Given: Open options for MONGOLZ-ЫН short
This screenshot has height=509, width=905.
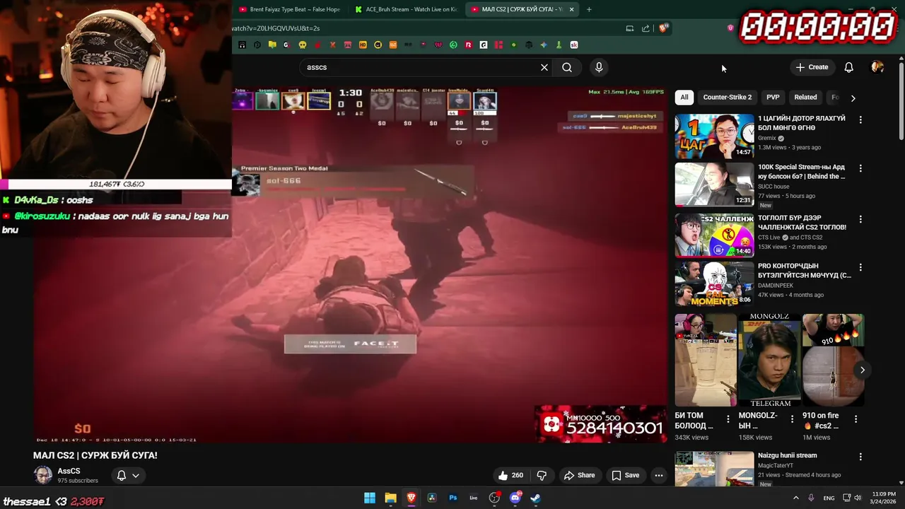Looking at the screenshot, I should [792, 419].
